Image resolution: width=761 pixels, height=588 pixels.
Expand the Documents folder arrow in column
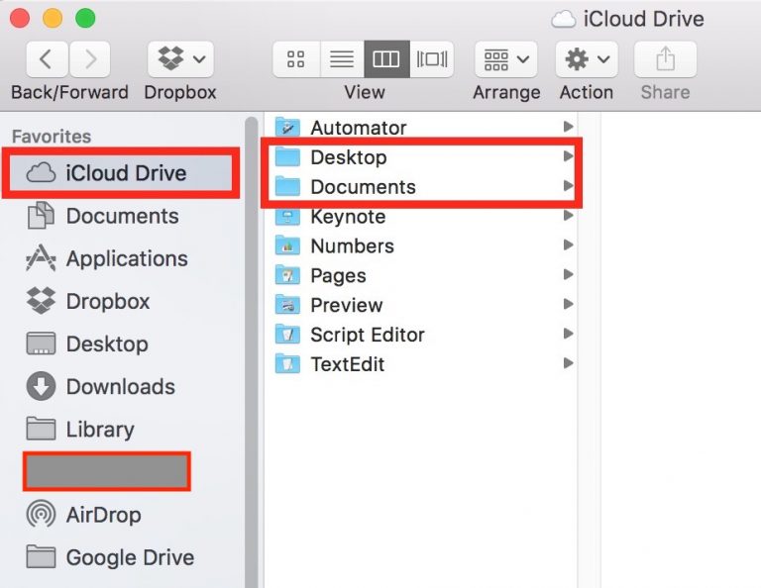tap(569, 186)
